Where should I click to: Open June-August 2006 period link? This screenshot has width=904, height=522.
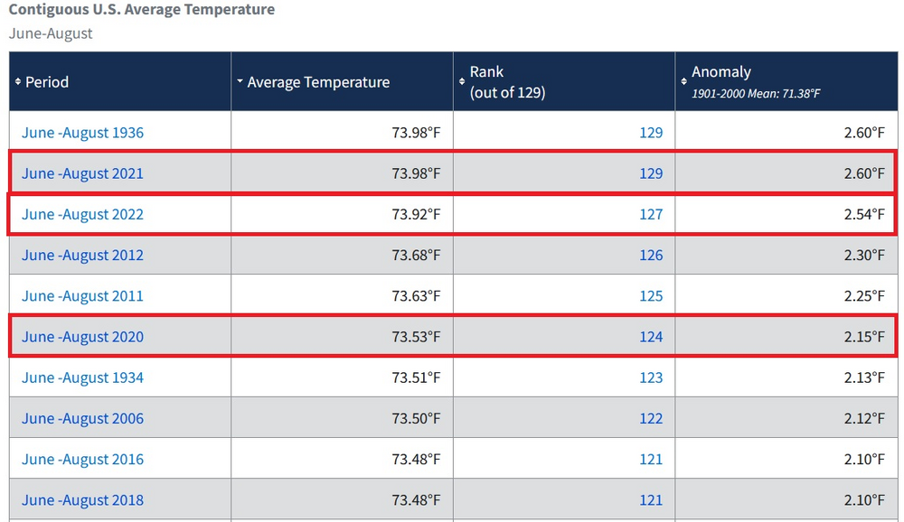82,419
